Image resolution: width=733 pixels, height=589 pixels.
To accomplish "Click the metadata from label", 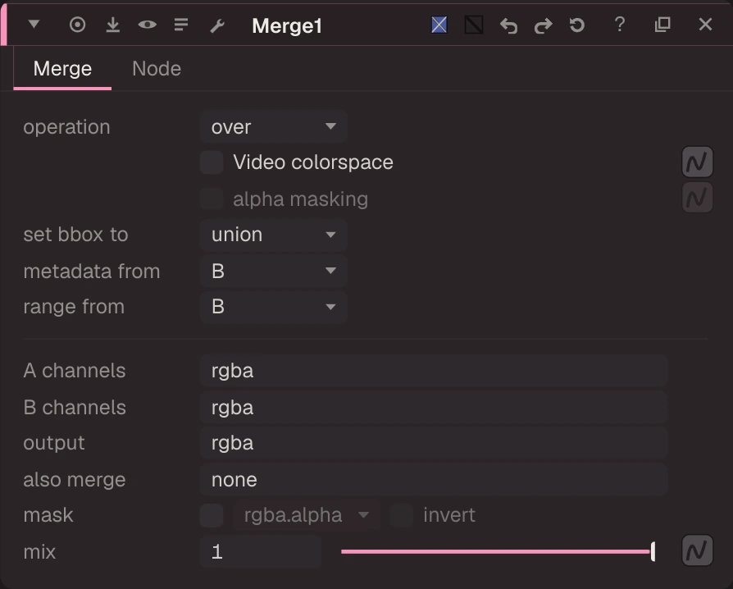I will pos(92,272).
